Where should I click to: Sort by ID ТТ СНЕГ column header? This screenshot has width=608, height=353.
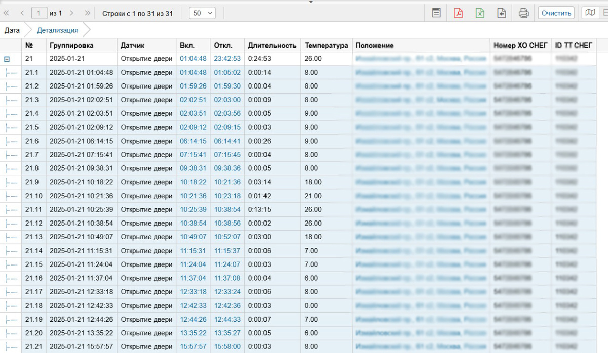574,45
